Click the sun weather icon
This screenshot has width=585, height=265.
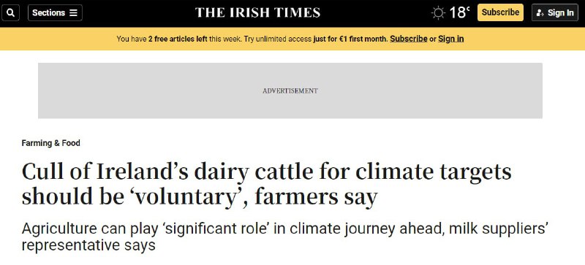tap(438, 13)
